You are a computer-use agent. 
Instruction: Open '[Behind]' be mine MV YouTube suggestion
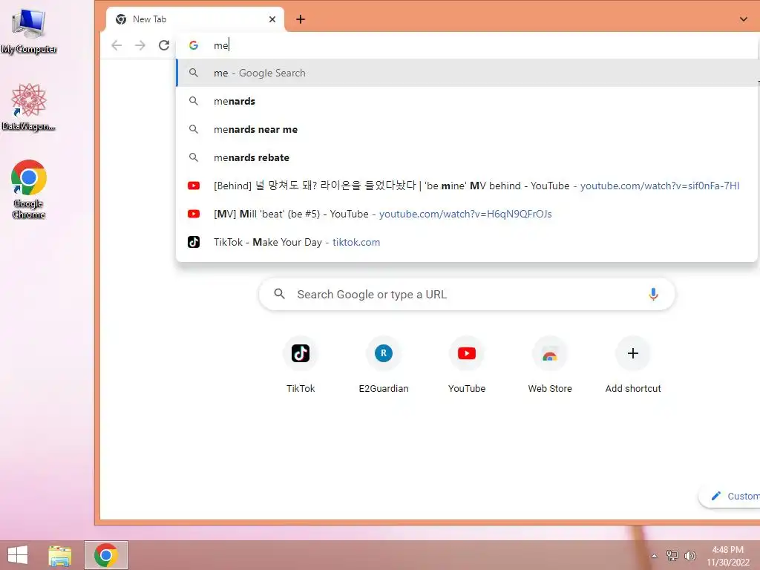click(468, 186)
